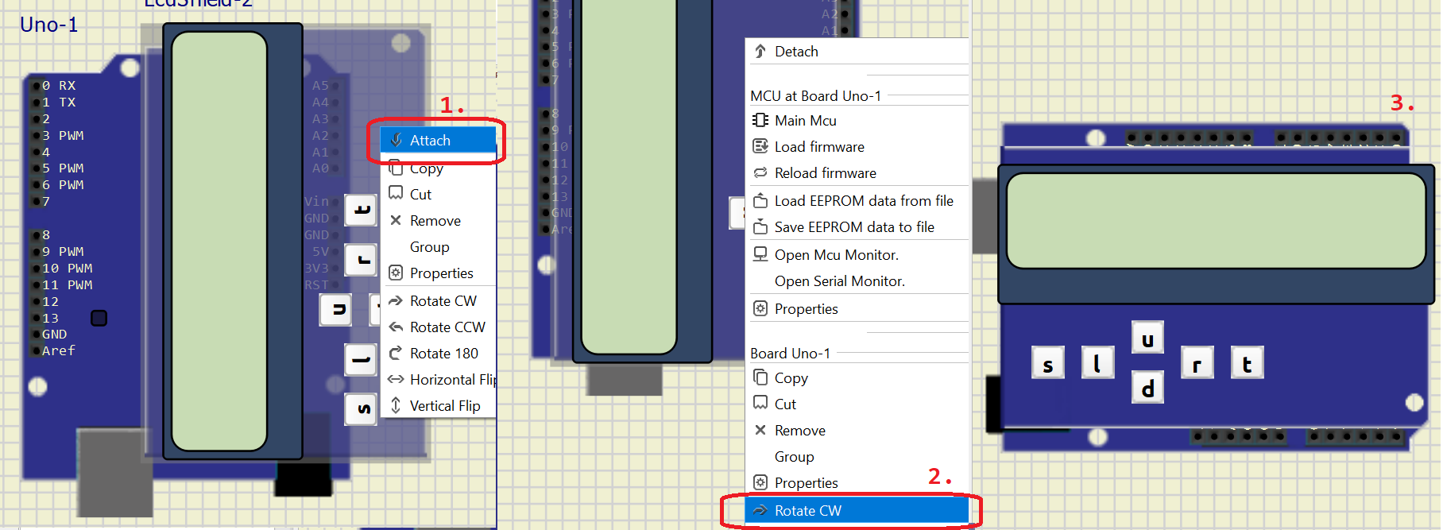Click the highlighted Rotate CW icon under Board Uno-1
Screen dimensions: 1443x530
pyautogui.click(x=760, y=510)
